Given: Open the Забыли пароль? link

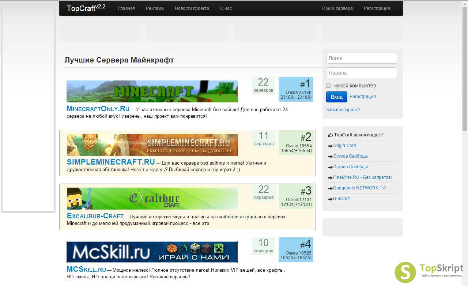Looking at the screenshot, I should coord(343,109).
